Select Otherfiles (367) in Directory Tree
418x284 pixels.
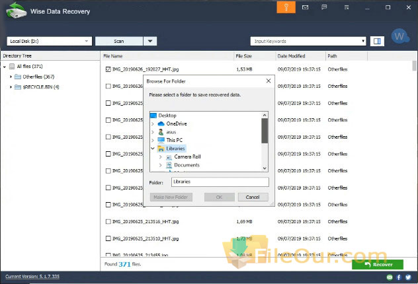click(38, 77)
